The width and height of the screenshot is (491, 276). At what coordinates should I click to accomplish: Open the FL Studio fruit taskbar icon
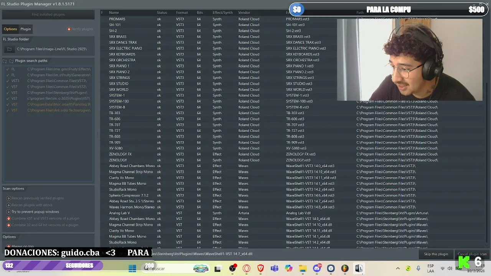(x=345, y=268)
